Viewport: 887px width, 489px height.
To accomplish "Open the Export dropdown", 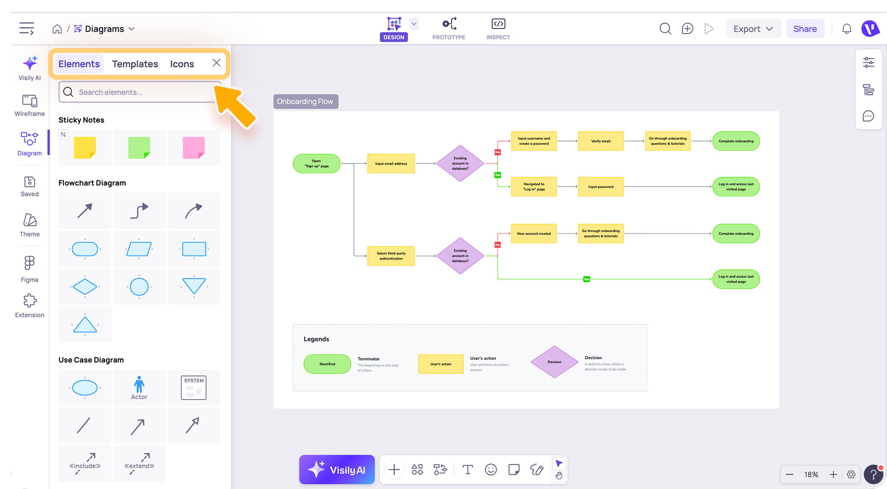I will click(753, 29).
